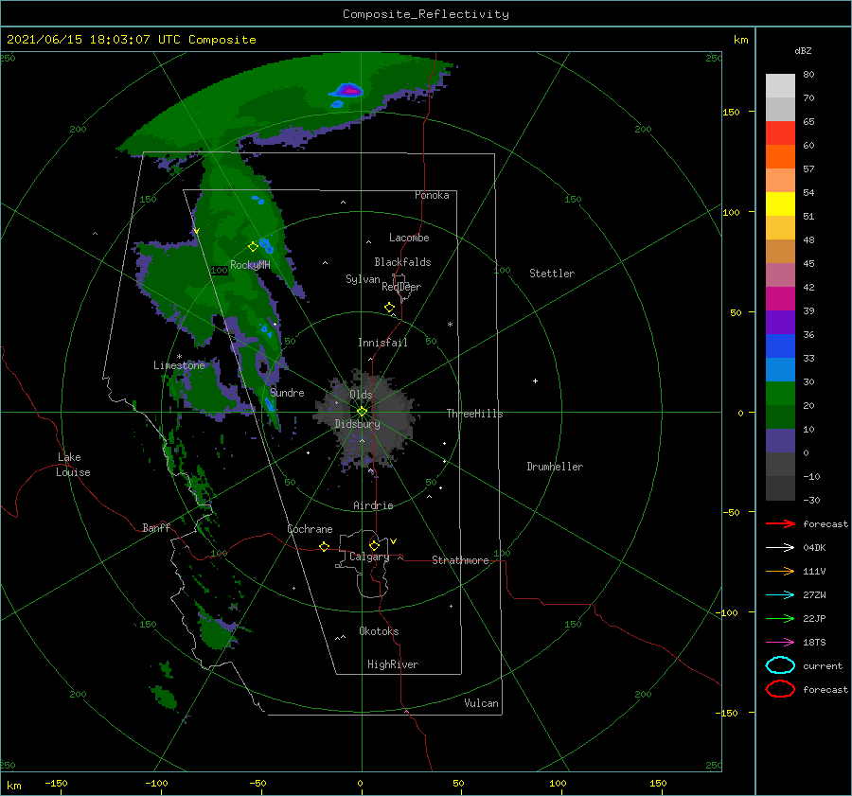Click the Drumheller label
Screen dimensions: 852x796
tap(555, 467)
